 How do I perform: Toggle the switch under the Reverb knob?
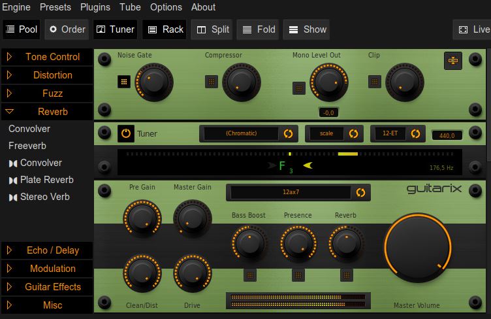(x=347, y=275)
